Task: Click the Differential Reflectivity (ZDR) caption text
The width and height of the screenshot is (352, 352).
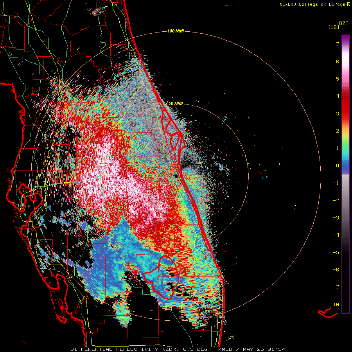Action: pos(124,349)
